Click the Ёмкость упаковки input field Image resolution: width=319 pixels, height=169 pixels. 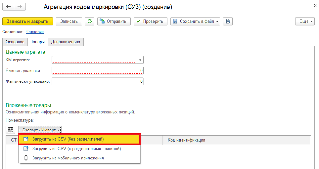97,71
